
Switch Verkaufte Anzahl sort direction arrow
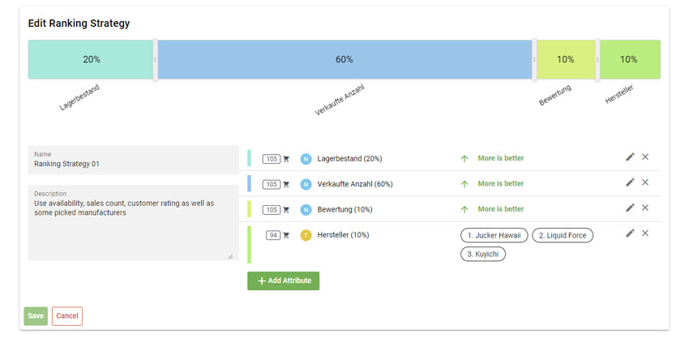pyautogui.click(x=464, y=184)
